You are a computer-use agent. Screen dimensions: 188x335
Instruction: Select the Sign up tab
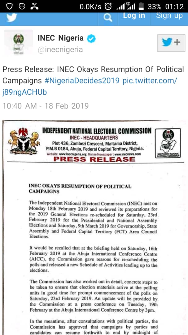click(x=169, y=16)
